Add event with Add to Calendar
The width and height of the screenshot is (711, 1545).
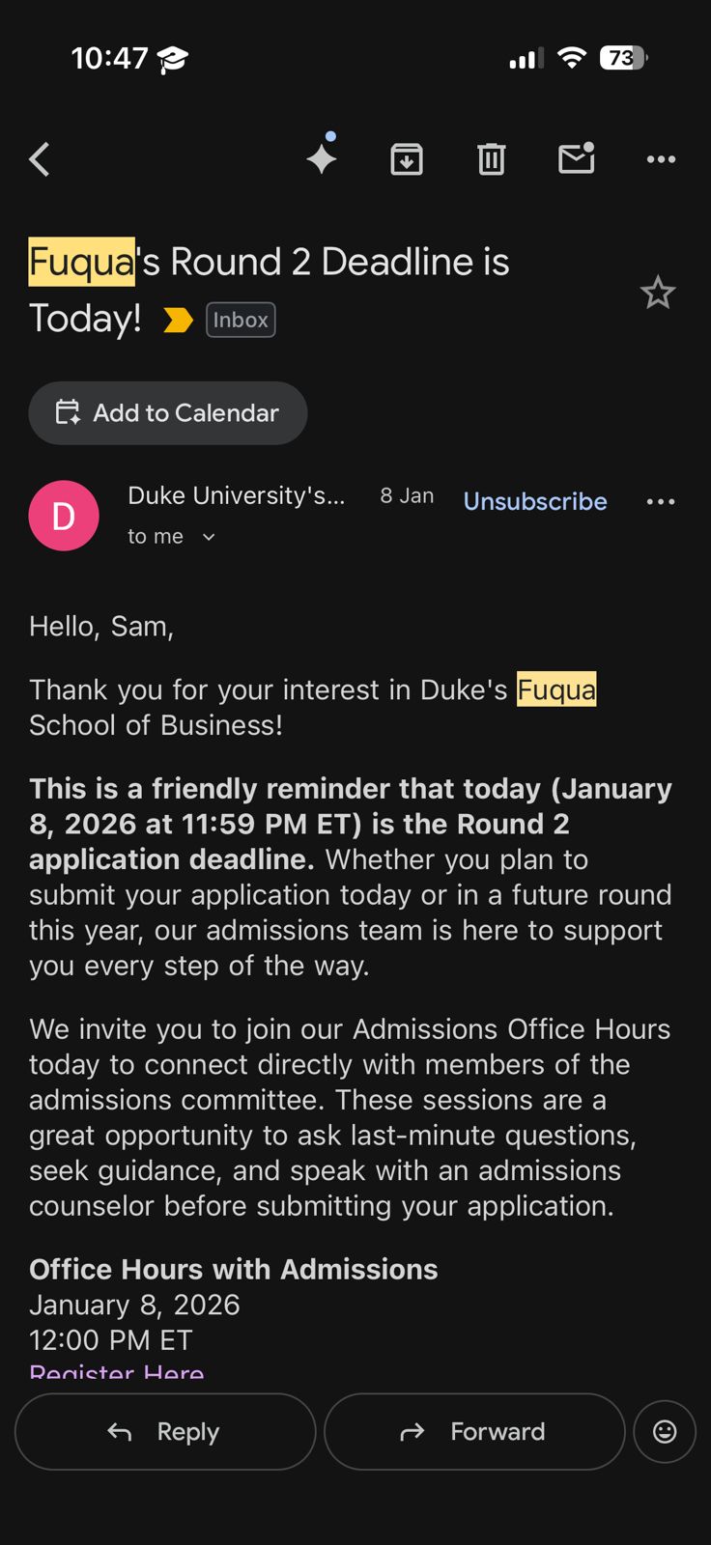(x=168, y=413)
